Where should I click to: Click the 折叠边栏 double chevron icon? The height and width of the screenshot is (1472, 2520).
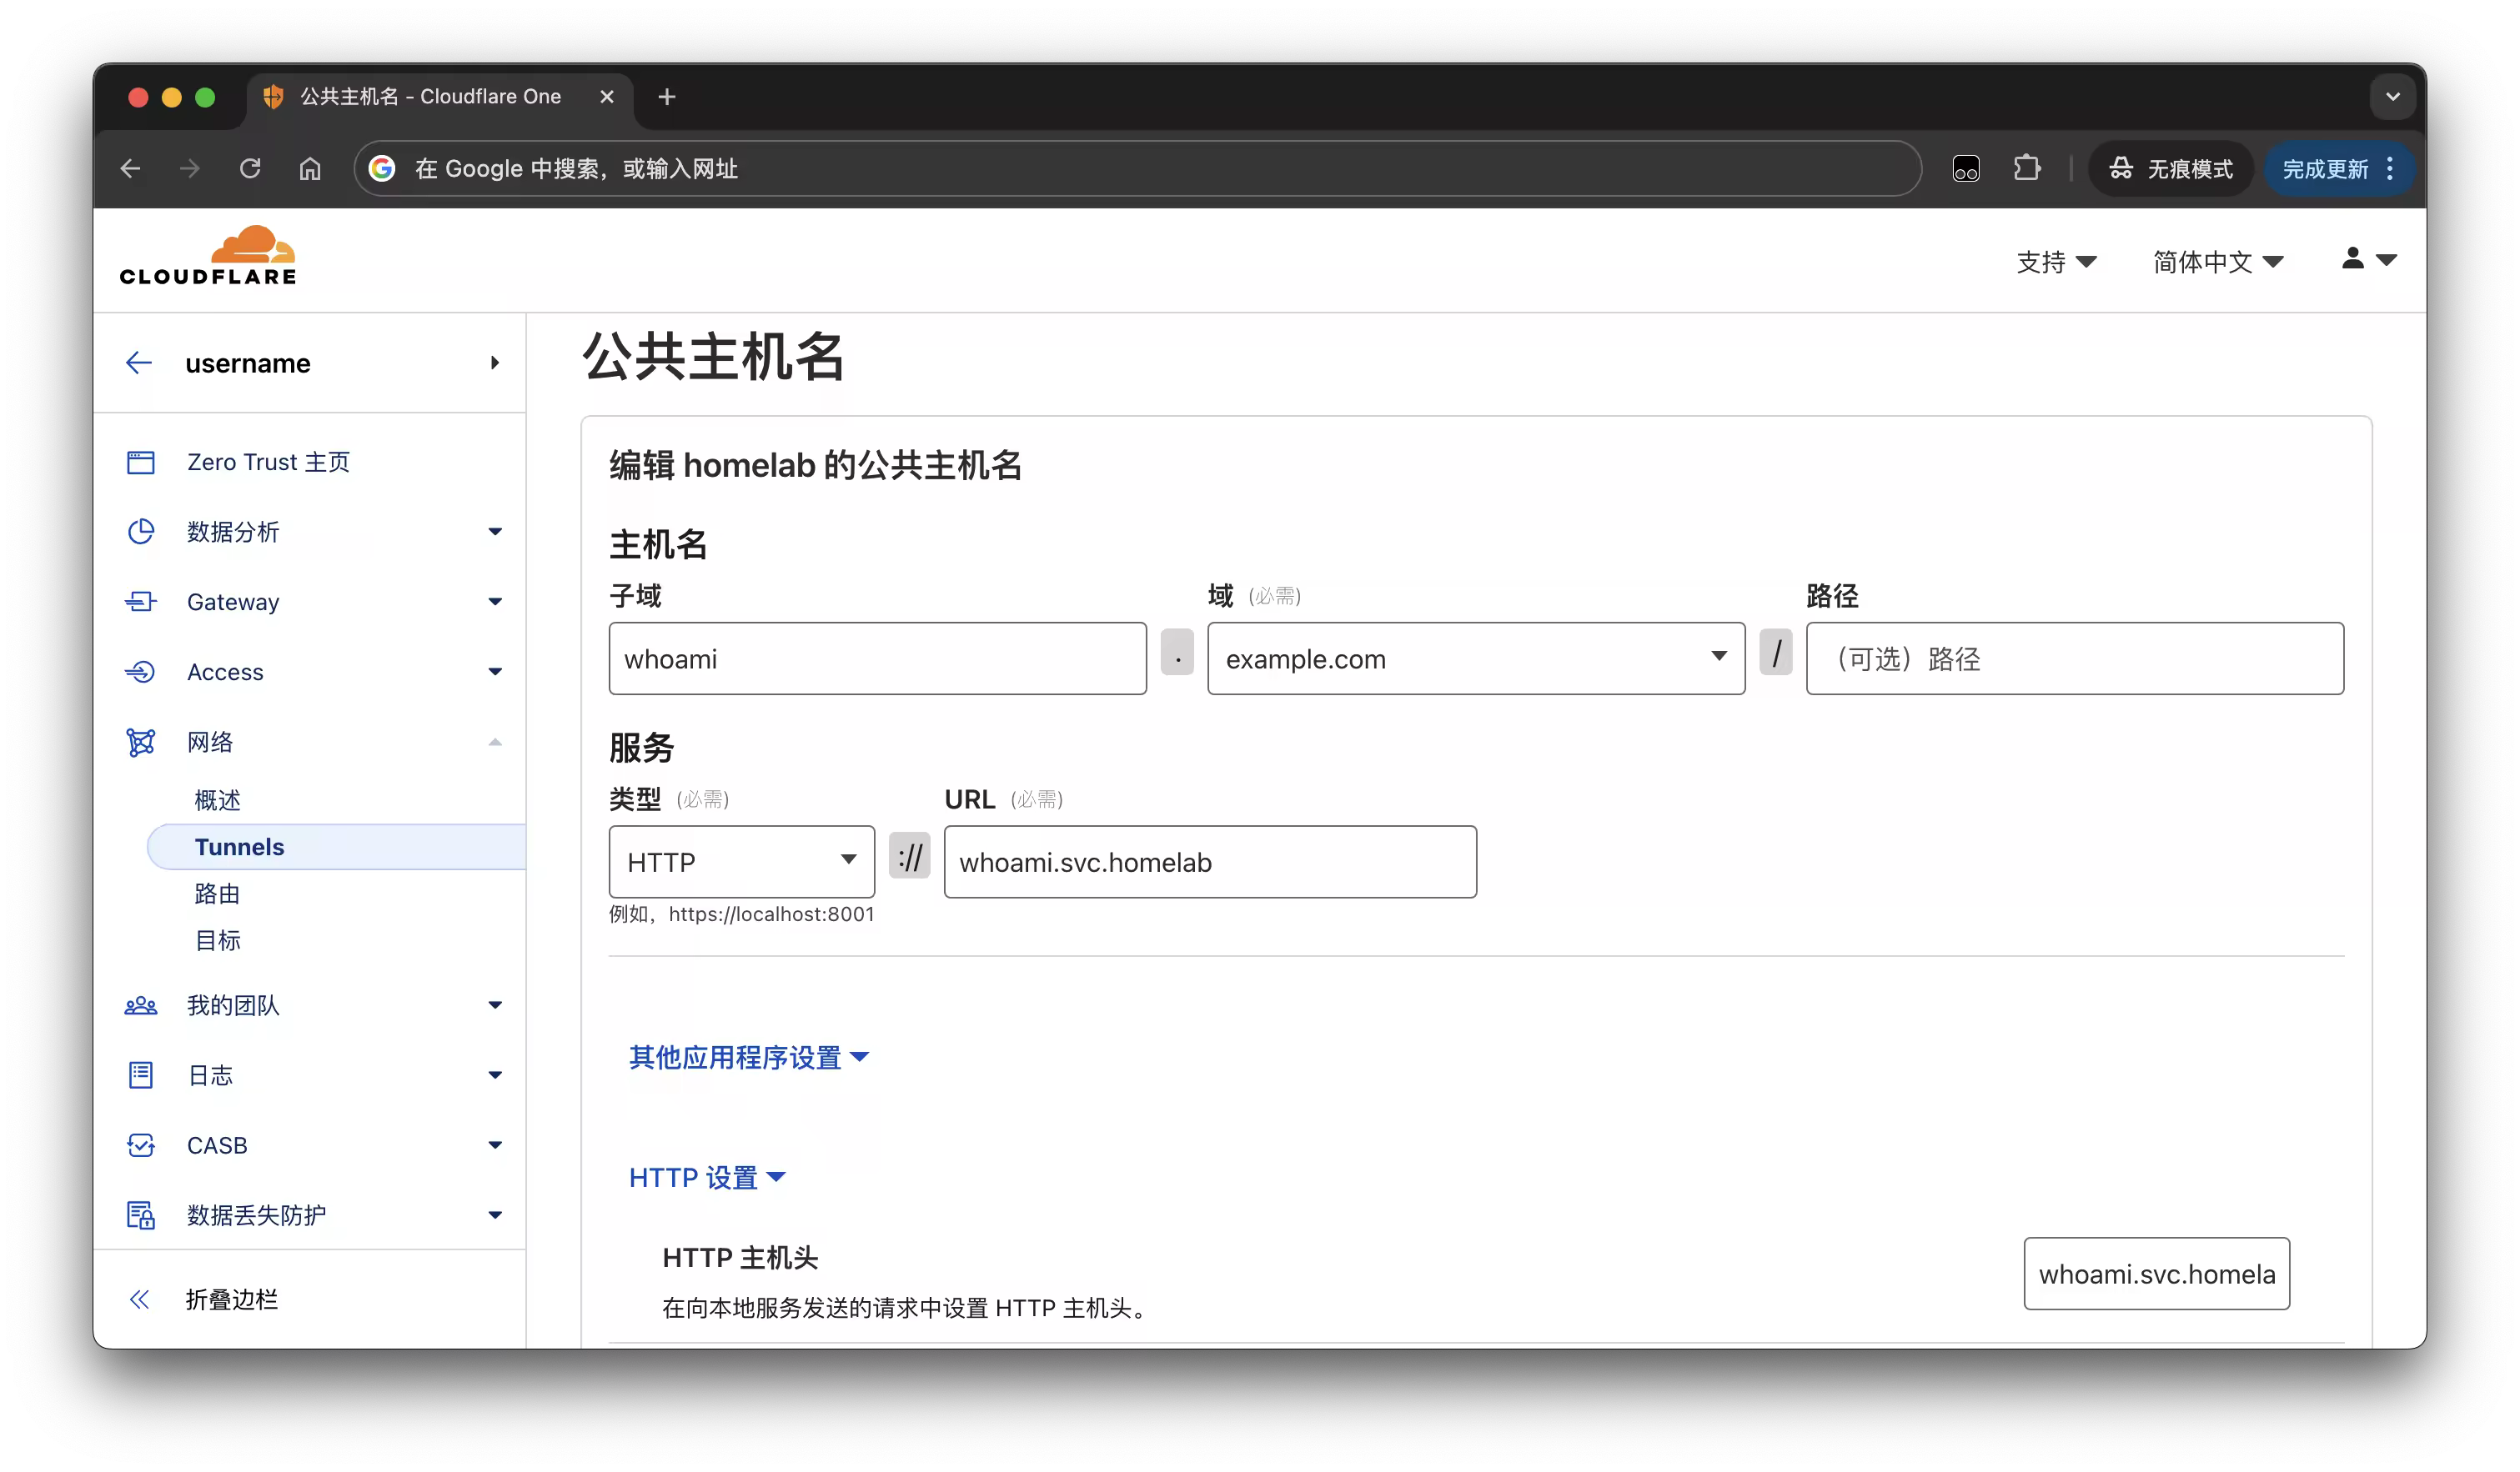(x=139, y=1300)
